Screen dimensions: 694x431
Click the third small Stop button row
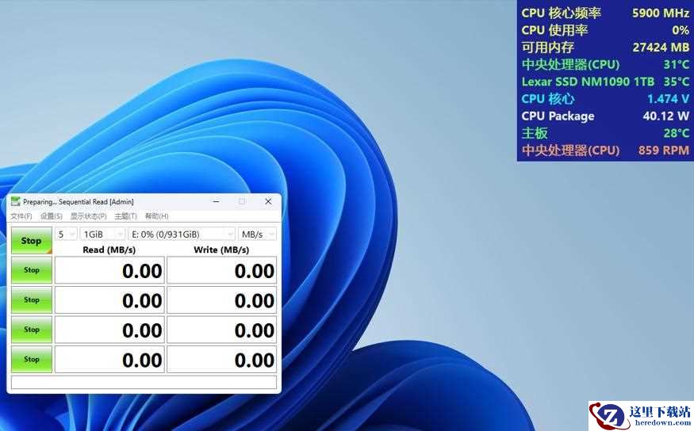(32, 330)
